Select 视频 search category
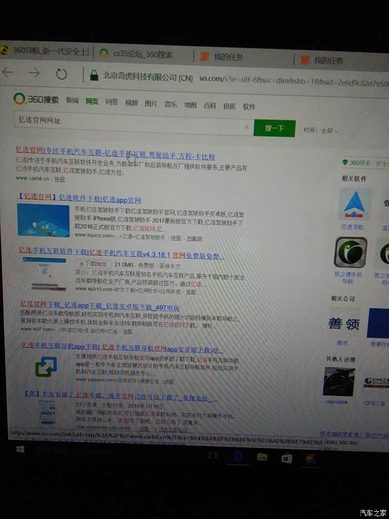Viewport: 389px width, 519px height. 131,103
